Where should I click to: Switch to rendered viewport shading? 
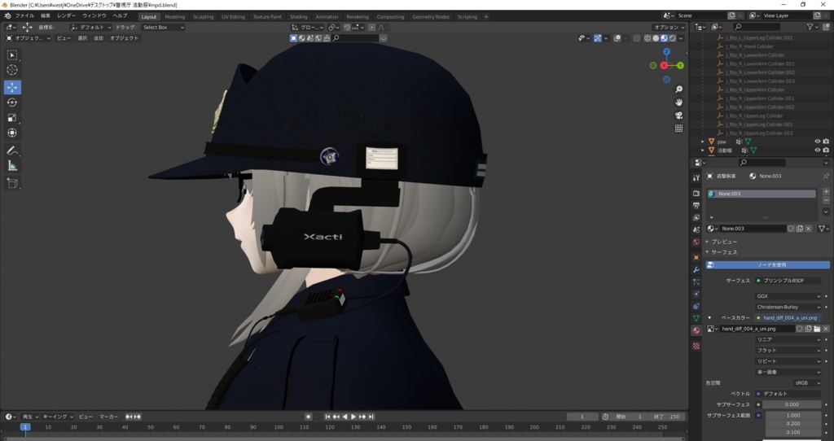point(673,38)
